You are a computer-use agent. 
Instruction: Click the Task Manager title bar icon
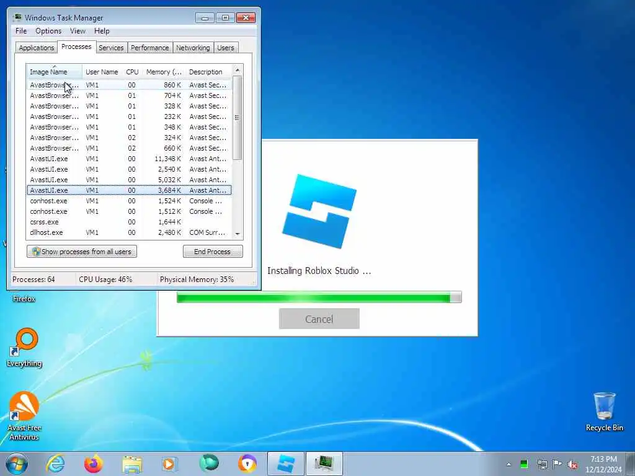[17, 17]
